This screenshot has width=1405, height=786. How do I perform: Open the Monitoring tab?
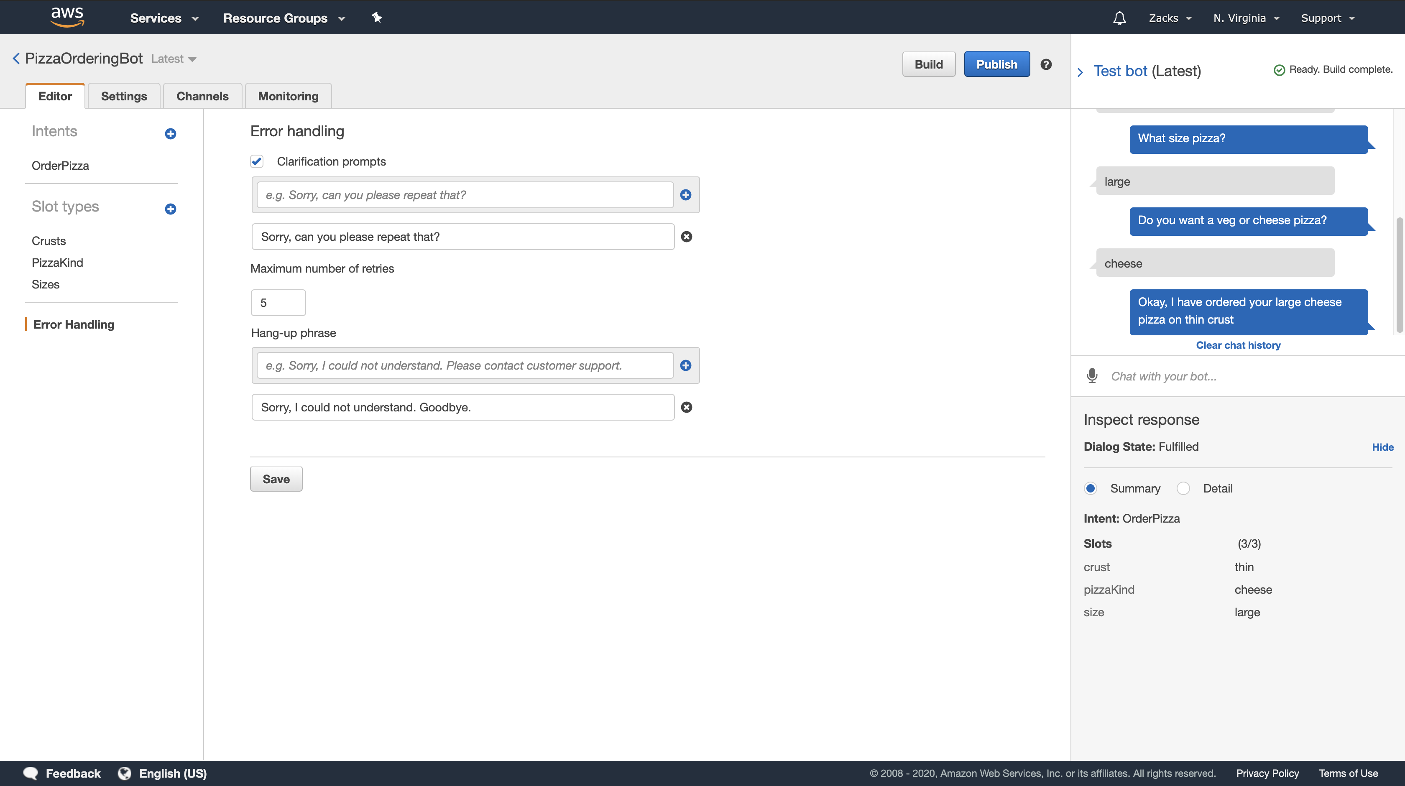click(288, 97)
